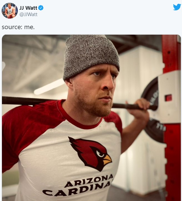This screenshot has width=182, height=201.
Task: Click the ARIZONA lettering on the shirt
Action: coord(89,180)
